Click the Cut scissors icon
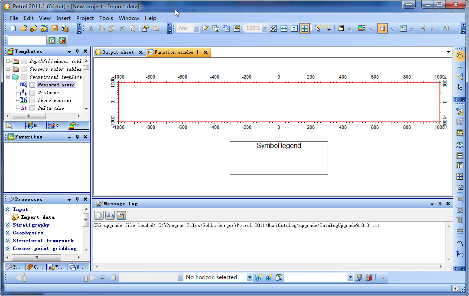The image size is (469, 296). 91,28
